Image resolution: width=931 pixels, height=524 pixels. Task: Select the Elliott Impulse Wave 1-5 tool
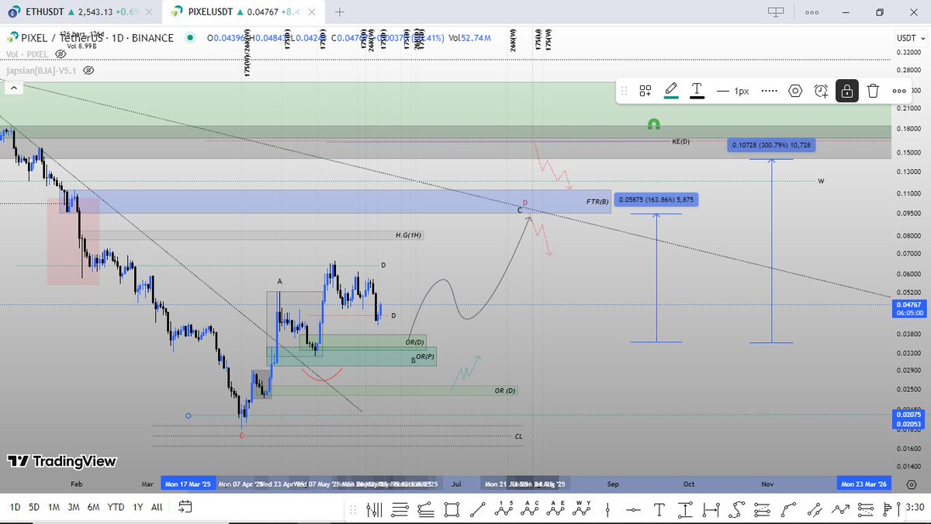[504, 509]
